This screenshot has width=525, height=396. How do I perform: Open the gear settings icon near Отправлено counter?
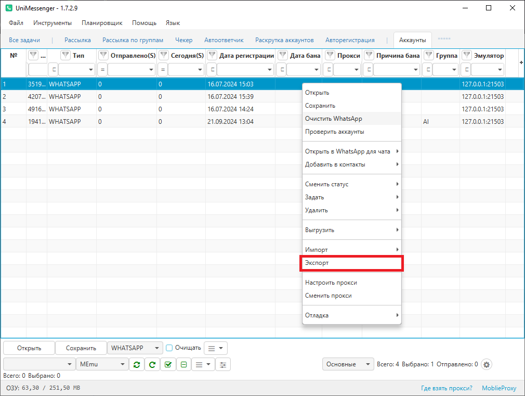coord(487,365)
